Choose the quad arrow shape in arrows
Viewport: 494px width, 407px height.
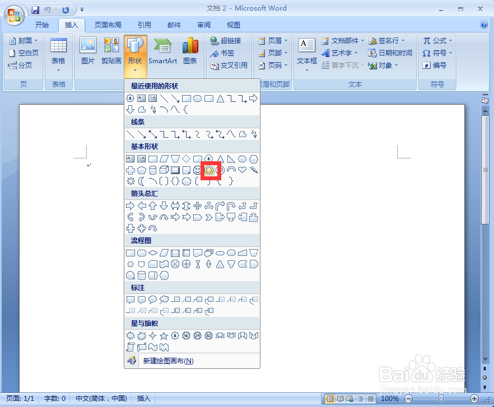[x=198, y=206]
